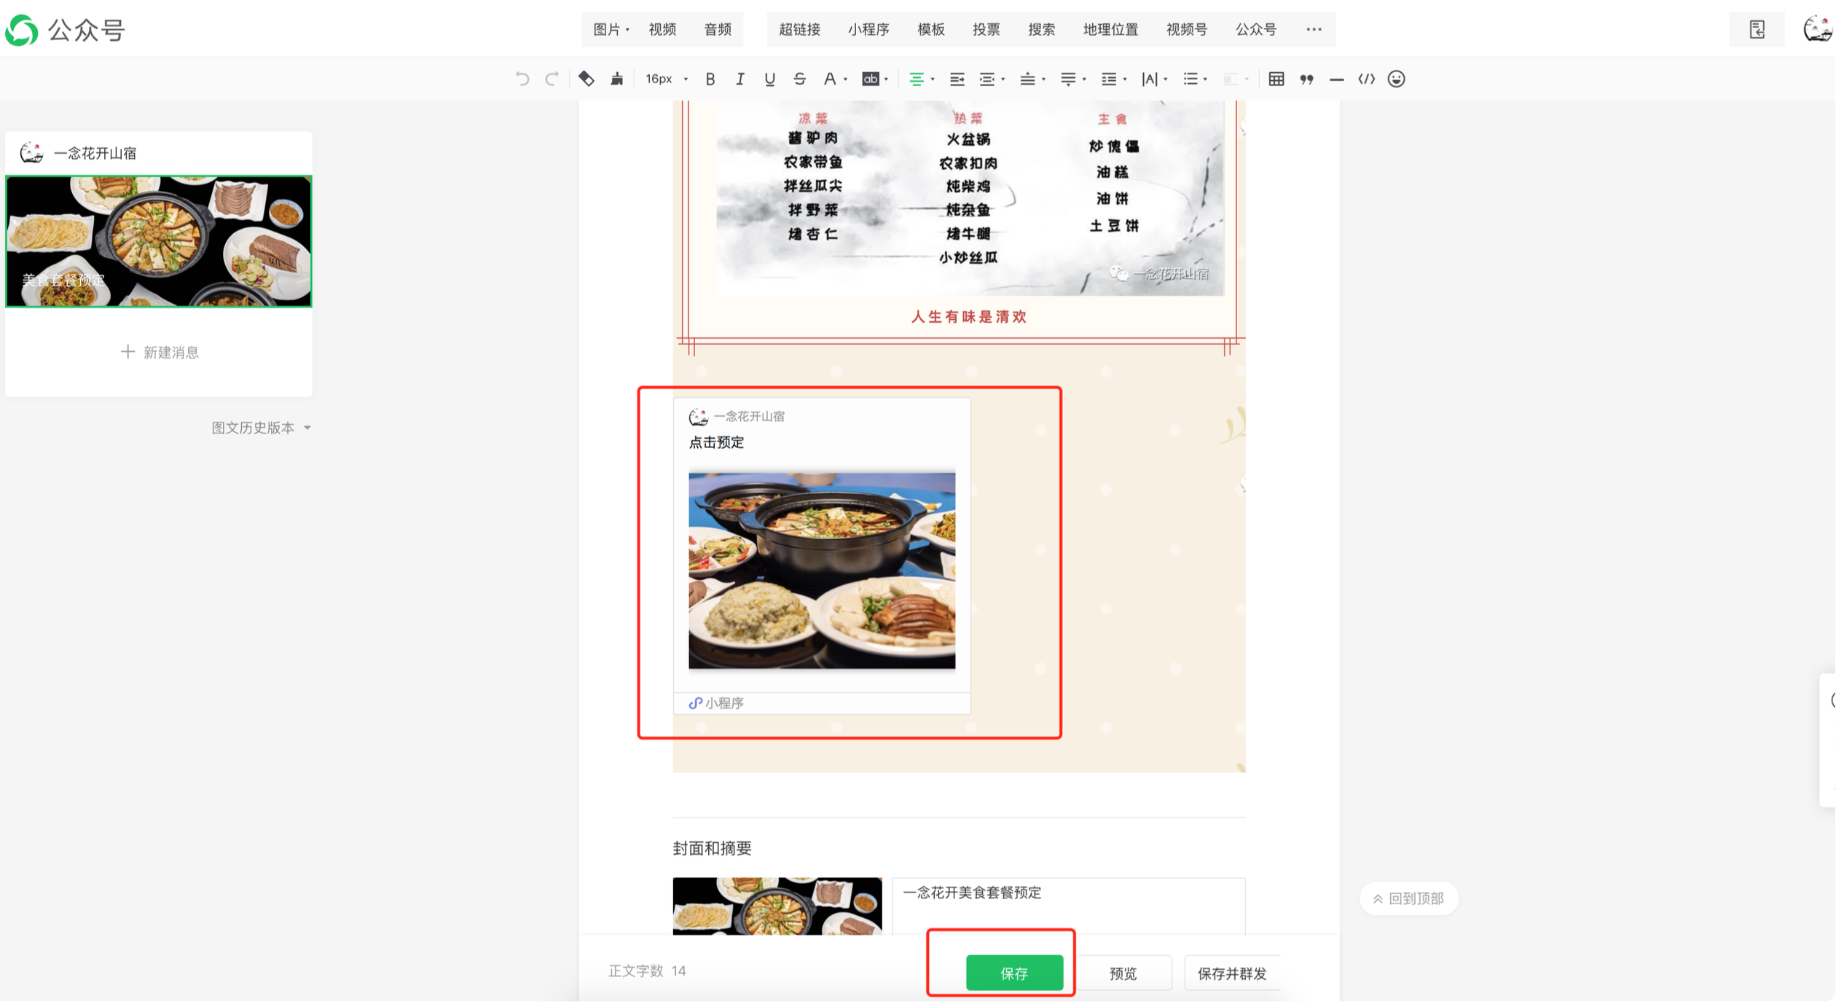Viewport: 1836px width, 1004px height.
Task: Click the account avatar at top right
Action: tap(1819, 29)
